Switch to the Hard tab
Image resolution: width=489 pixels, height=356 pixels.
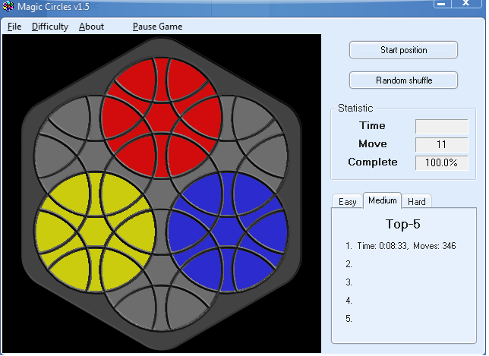pyautogui.click(x=417, y=202)
